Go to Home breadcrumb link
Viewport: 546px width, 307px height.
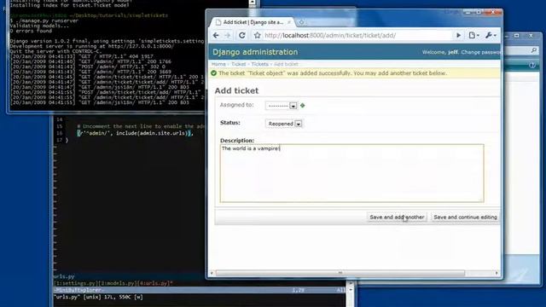click(x=218, y=64)
